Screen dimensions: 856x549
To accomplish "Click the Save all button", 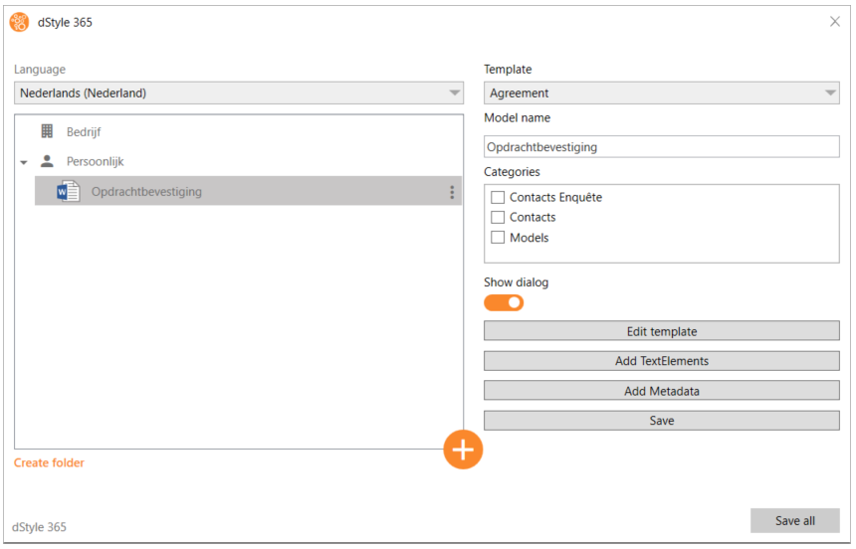I will (x=795, y=520).
